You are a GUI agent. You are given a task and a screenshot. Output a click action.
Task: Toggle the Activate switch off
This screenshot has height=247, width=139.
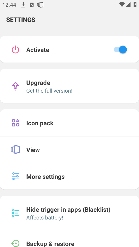[120, 50]
